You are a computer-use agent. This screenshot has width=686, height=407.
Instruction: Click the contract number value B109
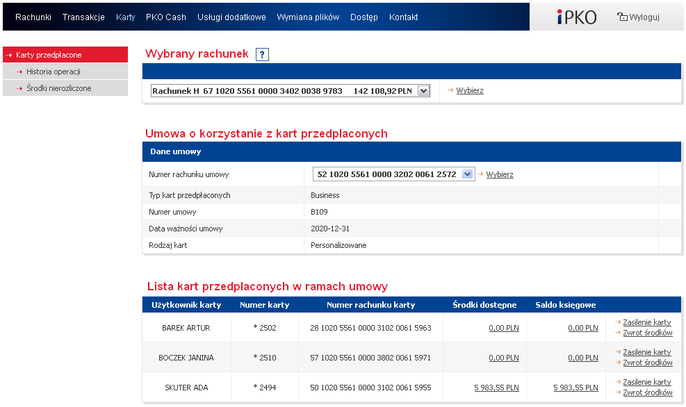[x=319, y=212]
